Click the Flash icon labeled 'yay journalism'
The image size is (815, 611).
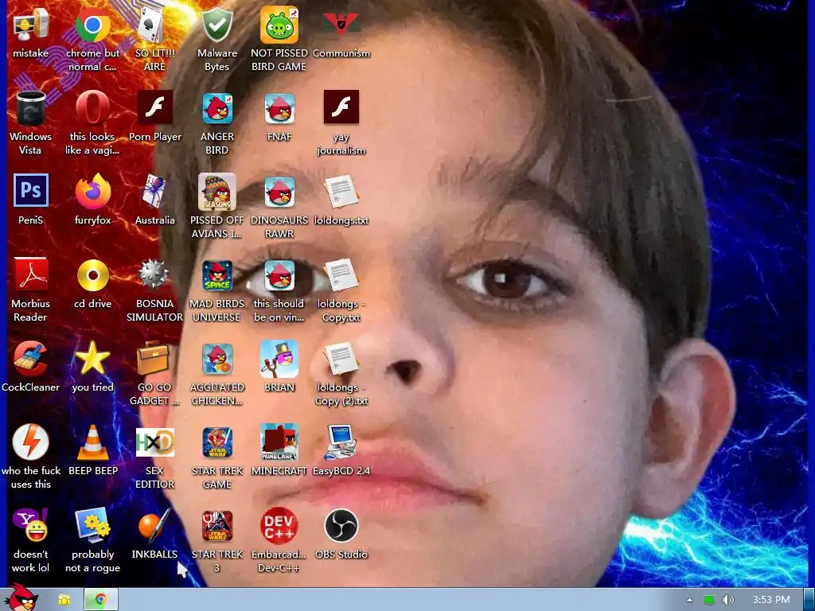coord(341,107)
